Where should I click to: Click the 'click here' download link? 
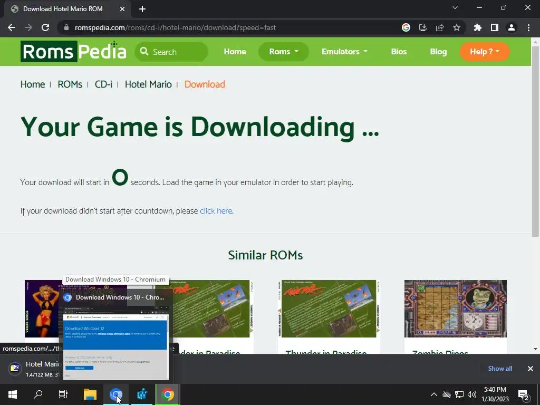click(216, 211)
